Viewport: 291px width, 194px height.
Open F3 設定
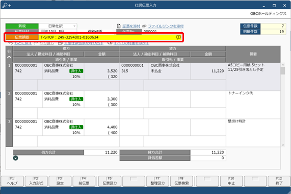click(60, 181)
